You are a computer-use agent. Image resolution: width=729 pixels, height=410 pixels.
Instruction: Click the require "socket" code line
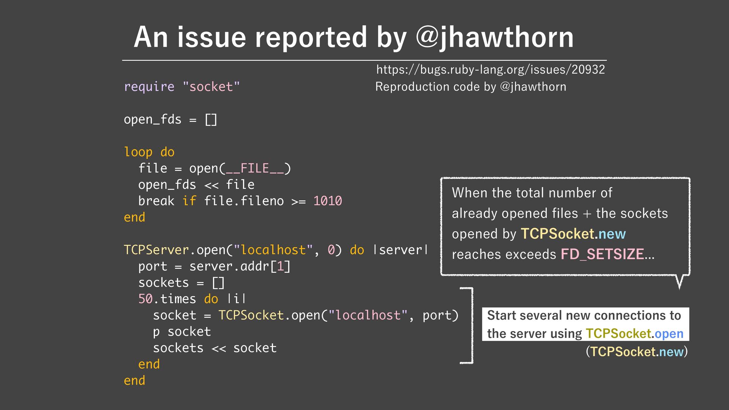pos(182,87)
